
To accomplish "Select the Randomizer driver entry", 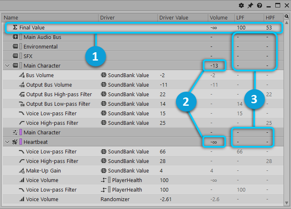I will (x=112, y=199).
